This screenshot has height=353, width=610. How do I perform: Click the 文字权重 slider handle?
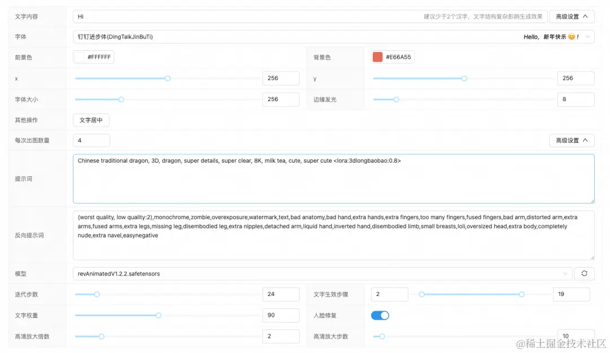(158, 315)
